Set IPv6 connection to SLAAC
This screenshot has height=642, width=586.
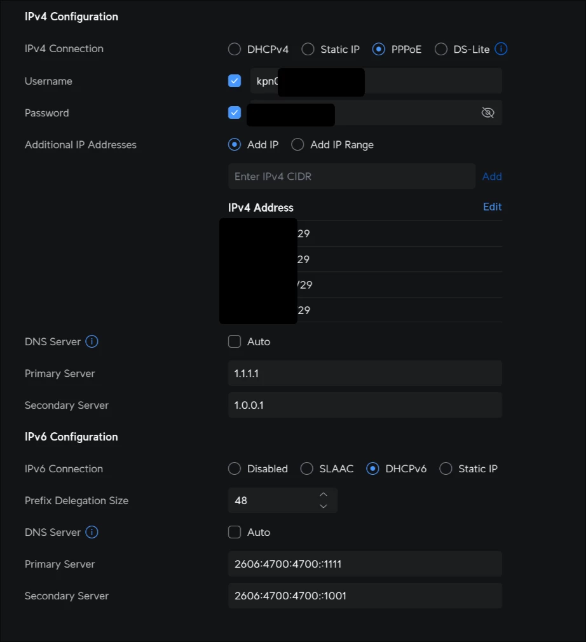pyautogui.click(x=307, y=468)
